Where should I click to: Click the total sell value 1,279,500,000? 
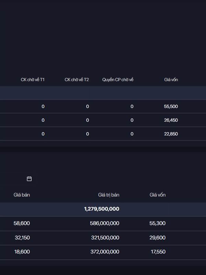102,209
